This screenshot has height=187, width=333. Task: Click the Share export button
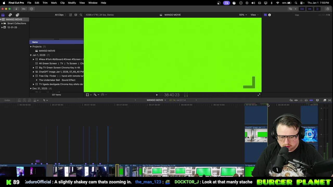pos(328,9)
